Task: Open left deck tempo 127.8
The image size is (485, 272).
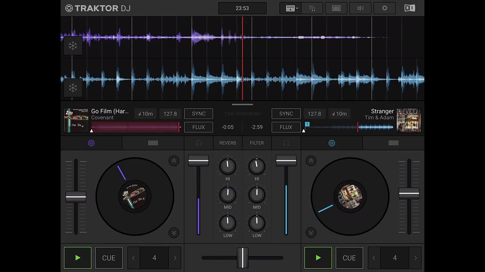Action: coord(170,114)
